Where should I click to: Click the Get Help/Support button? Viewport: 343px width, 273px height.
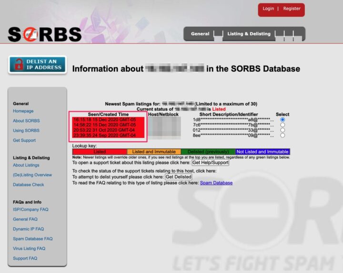(x=211, y=163)
